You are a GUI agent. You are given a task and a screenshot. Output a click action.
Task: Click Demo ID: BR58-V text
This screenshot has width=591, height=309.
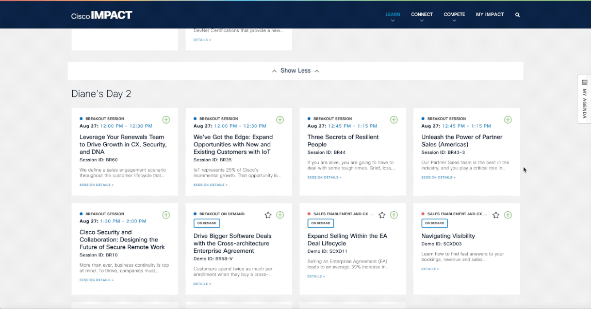click(213, 259)
